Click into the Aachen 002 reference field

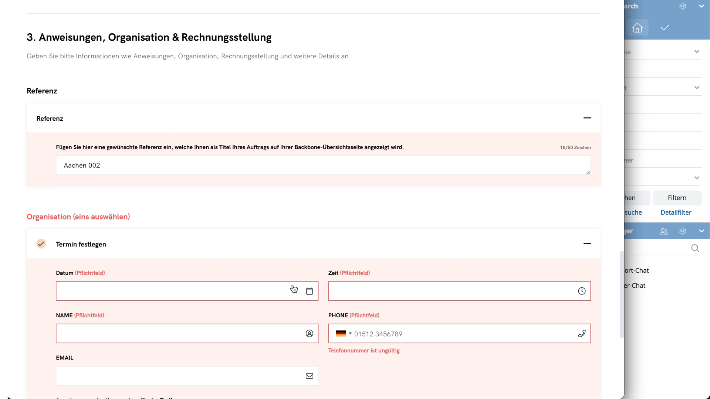[322, 165]
